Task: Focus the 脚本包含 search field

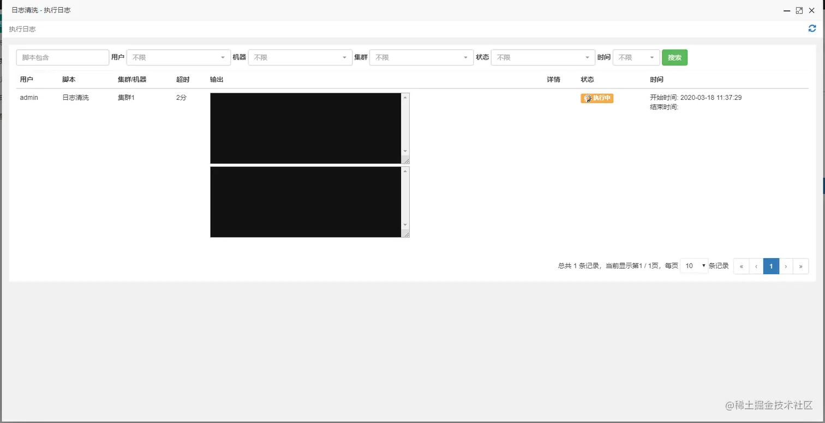Action: click(63, 57)
